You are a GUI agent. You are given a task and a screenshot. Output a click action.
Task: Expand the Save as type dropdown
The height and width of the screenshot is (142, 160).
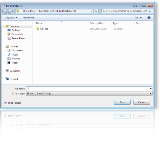click(89, 94)
